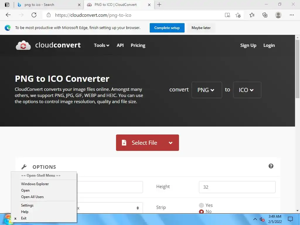Viewport: 300px width, 225px height.
Task: Click the Sign Up link
Action: tap(248, 45)
